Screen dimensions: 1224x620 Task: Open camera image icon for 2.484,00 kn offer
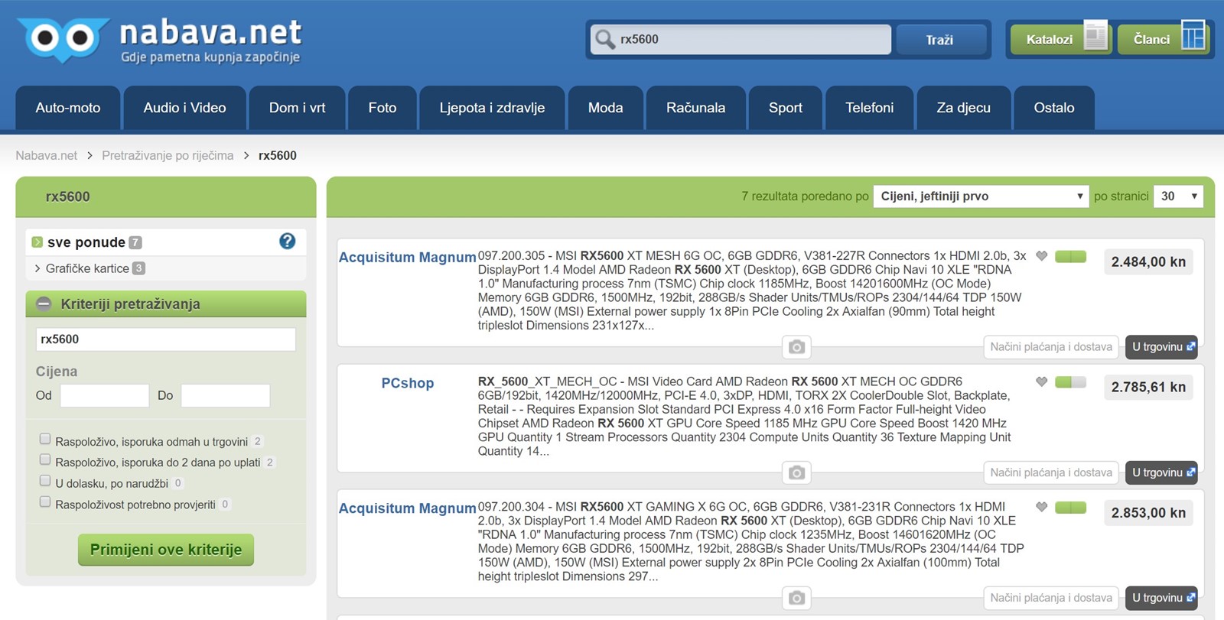(796, 347)
